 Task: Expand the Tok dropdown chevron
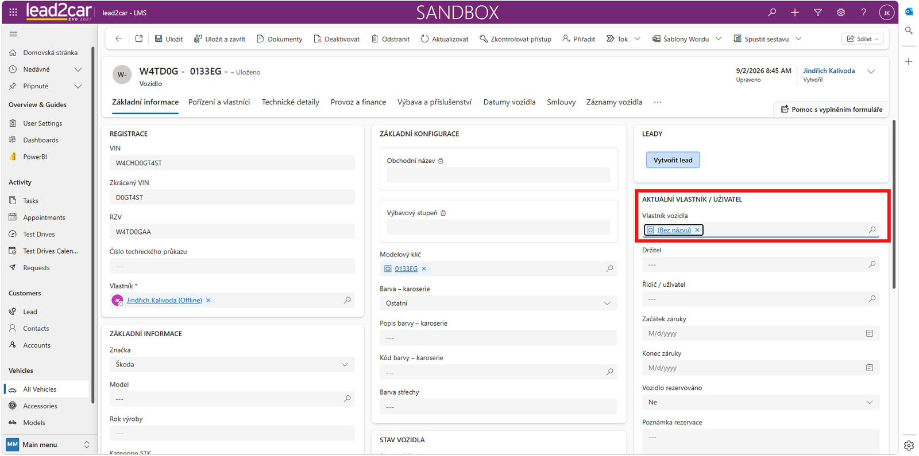[637, 39]
